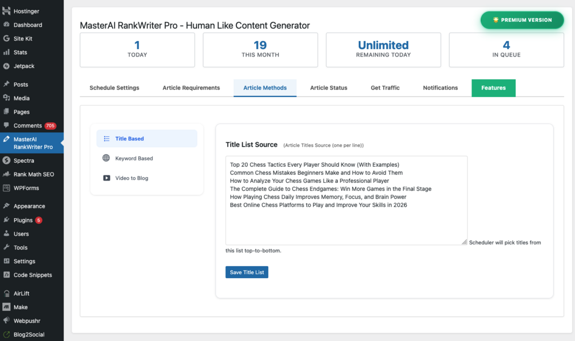Click the Site Kit Google icon
The width and height of the screenshot is (575, 341).
pos(6,39)
